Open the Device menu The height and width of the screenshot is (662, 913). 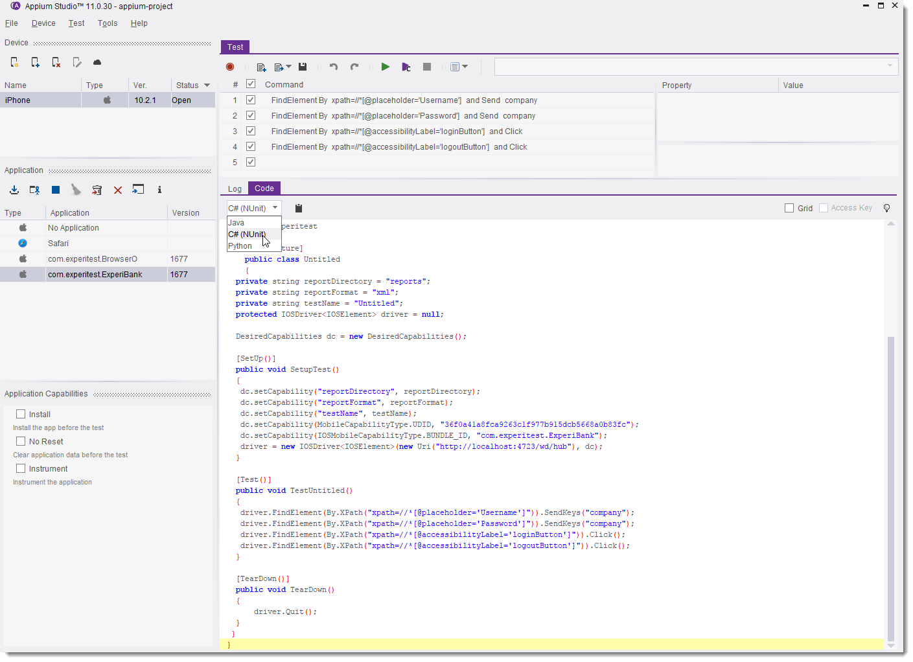[x=43, y=23]
